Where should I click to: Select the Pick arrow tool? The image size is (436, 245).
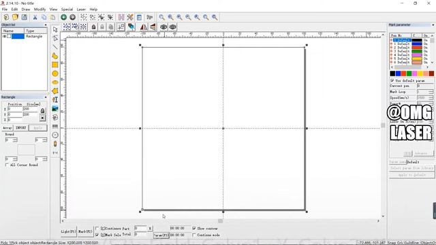[x=55, y=29]
